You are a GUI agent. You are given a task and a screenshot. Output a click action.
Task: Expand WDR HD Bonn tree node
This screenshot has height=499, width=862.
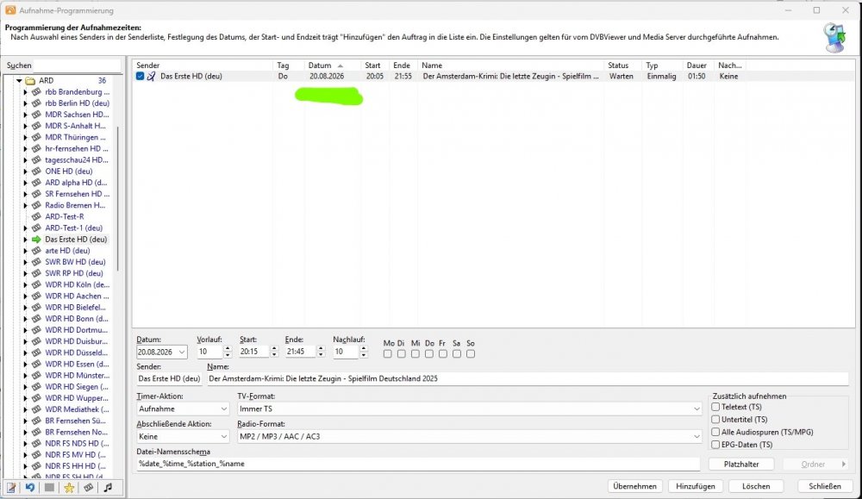tap(25, 319)
